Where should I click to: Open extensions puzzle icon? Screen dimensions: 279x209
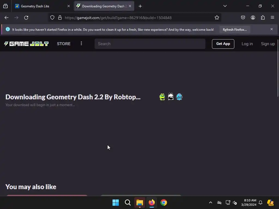click(x=263, y=18)
